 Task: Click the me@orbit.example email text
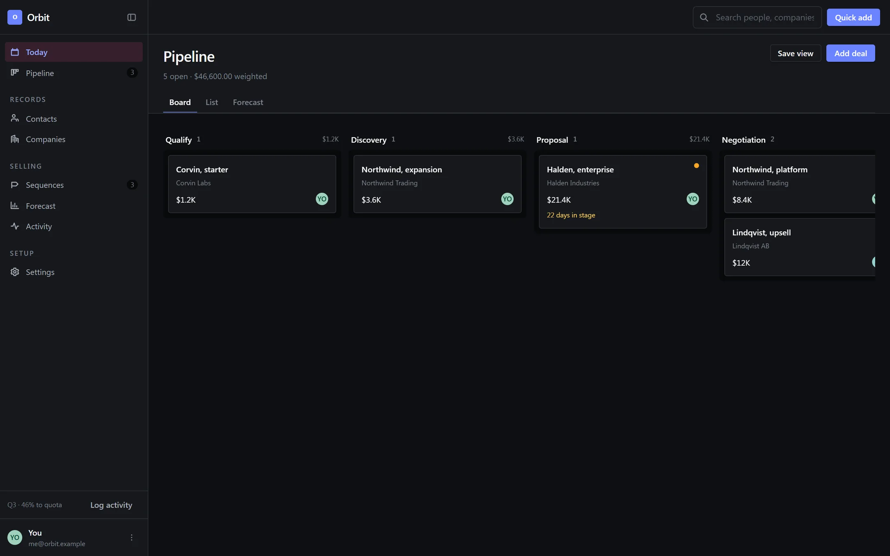pyautogui.click(x=57, y=544)
